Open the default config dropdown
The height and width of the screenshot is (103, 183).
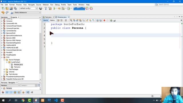[x=37, y=8]
